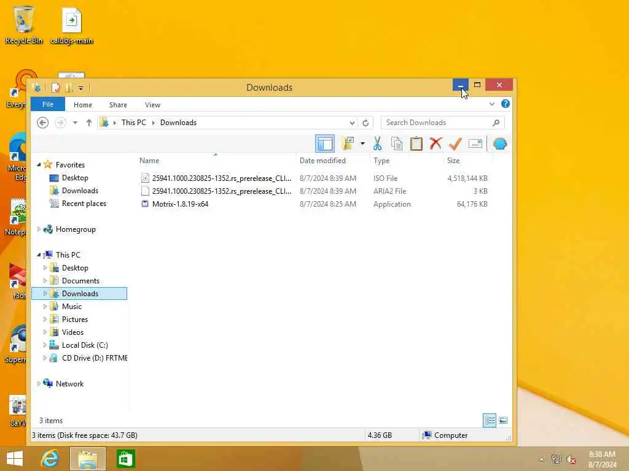Open the Share ribbon tab
This screenshot has height=471, width=629.
(118, 105)
